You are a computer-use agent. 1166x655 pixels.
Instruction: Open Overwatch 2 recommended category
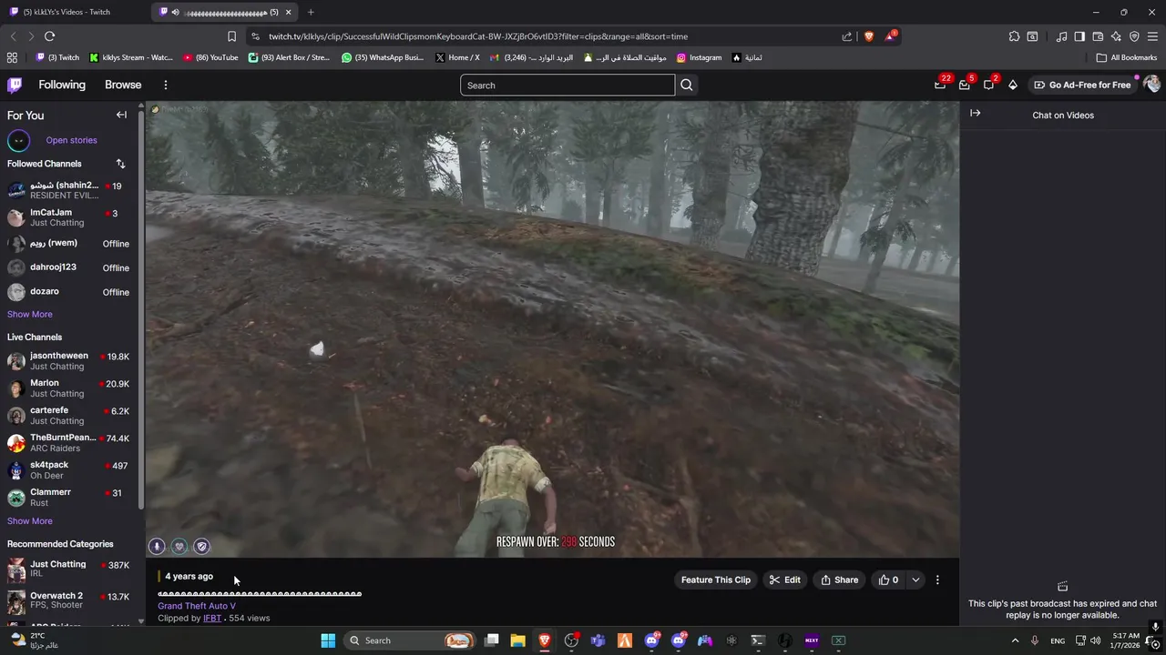coord(69,600)
